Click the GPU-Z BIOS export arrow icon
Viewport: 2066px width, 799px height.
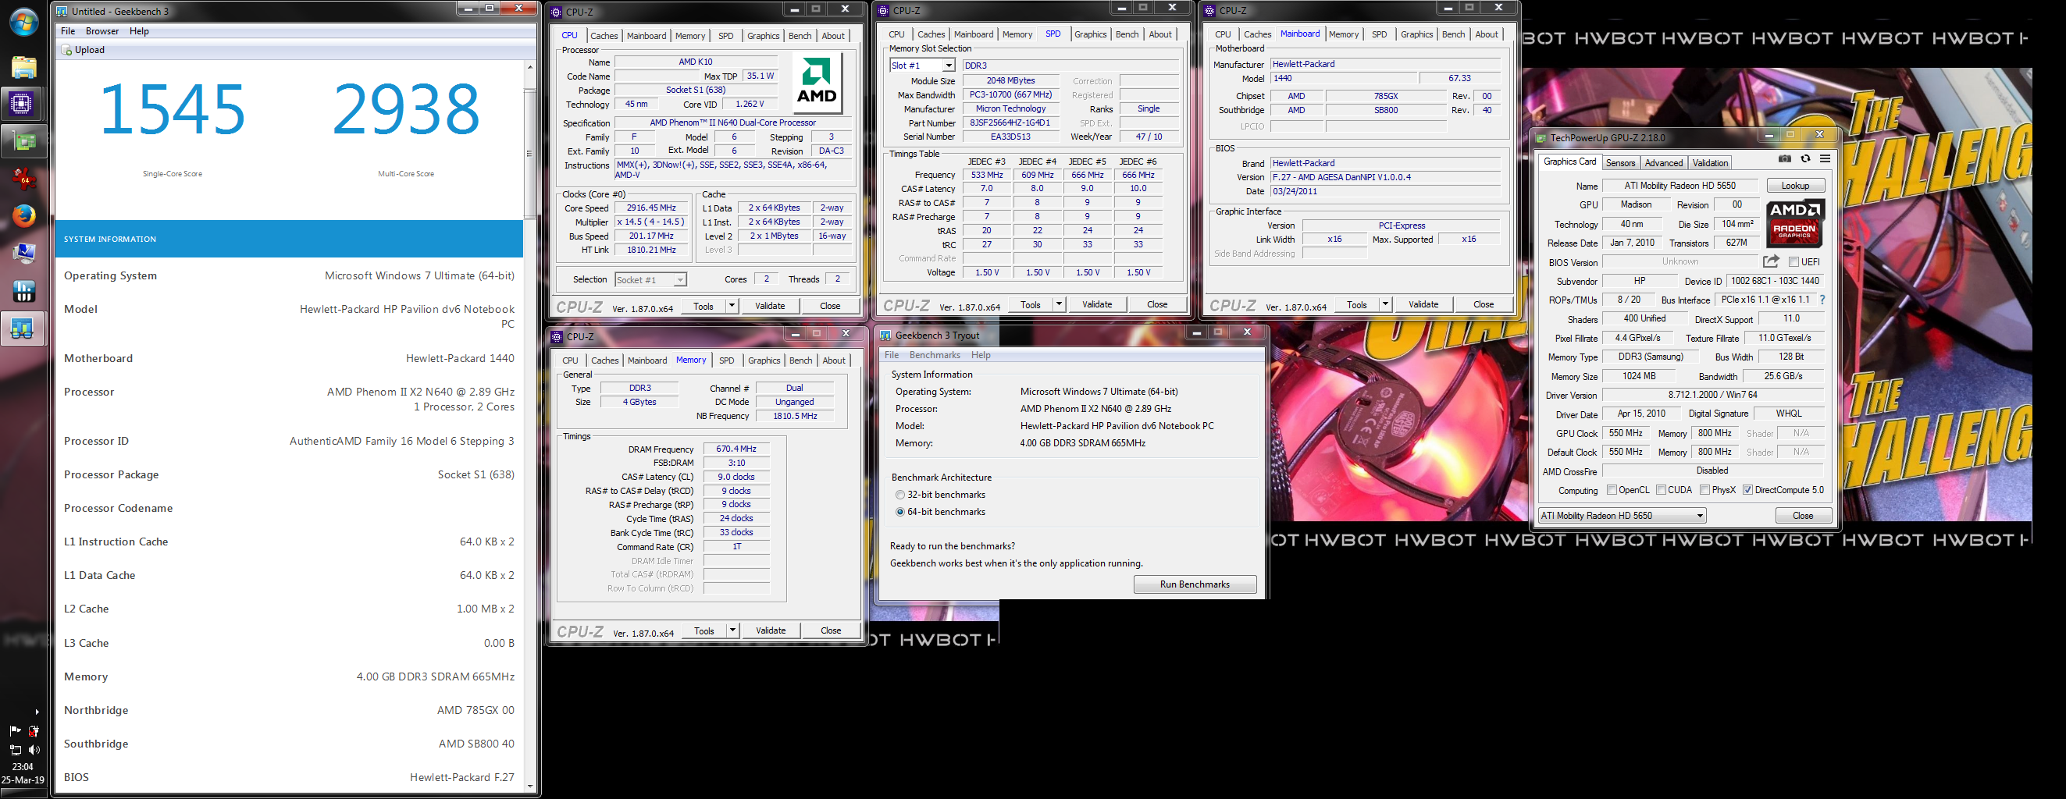click(x=1772, y=261)
